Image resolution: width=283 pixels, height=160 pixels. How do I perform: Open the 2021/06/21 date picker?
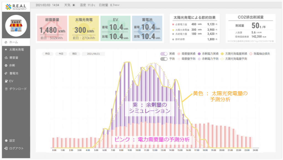coord(93,54)
